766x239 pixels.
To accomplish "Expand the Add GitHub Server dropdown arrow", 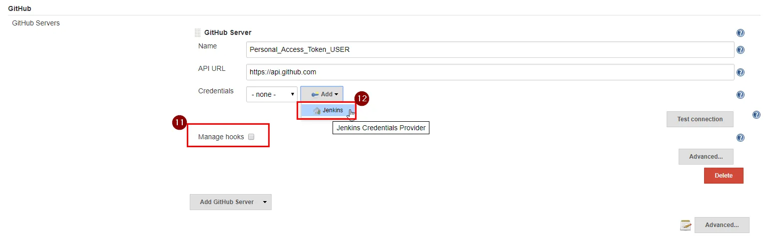I will 265,202.
